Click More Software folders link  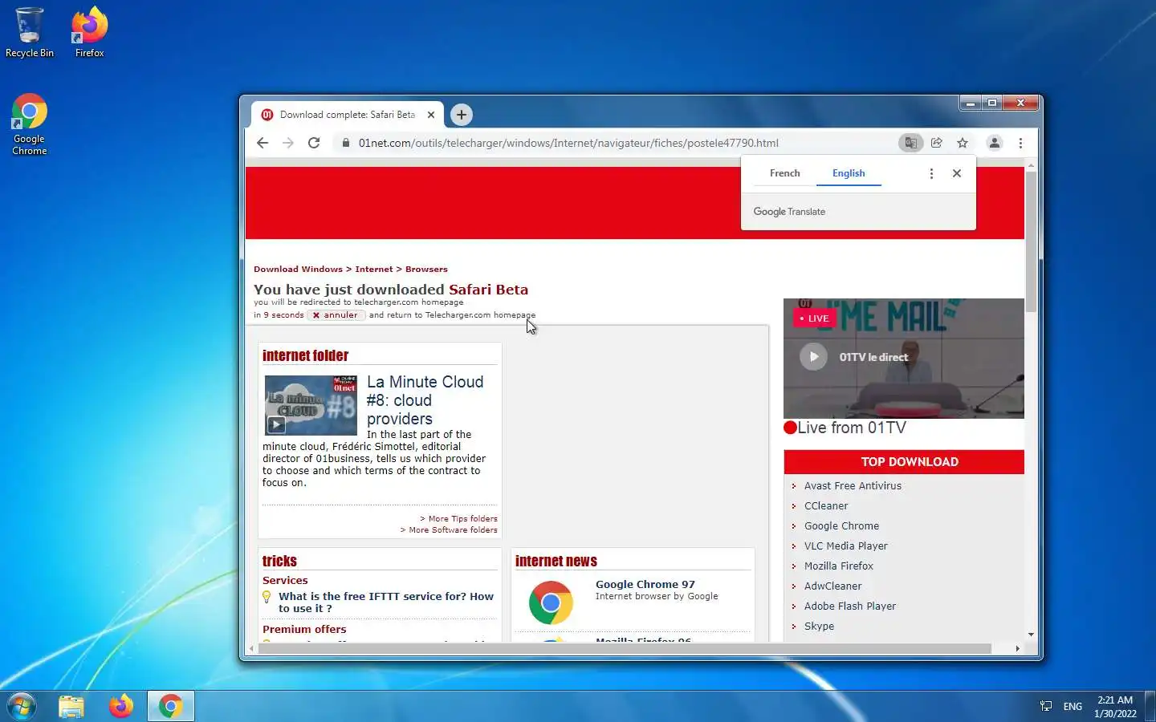(x=449, y=530)
